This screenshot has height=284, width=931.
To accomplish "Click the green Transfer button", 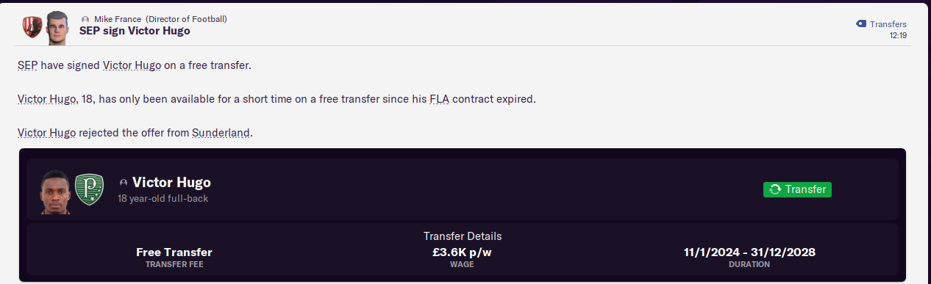I will tap(797, 189).
